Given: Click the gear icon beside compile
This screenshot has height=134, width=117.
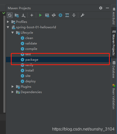Looking at the screenshot, I should (22, 49).
